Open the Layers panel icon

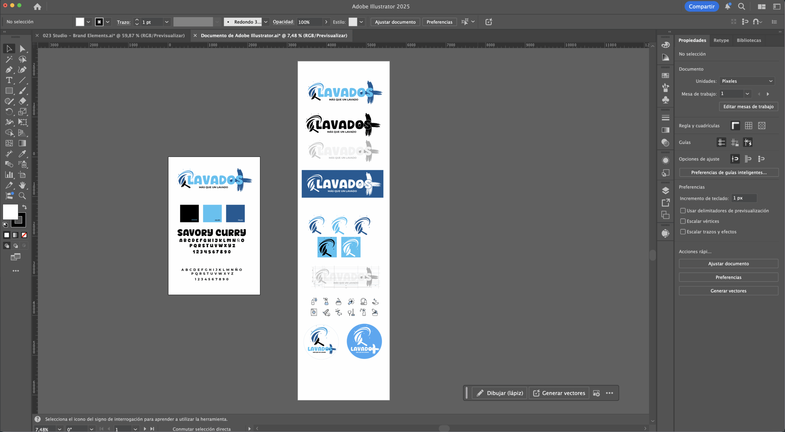tap(665, 191)
